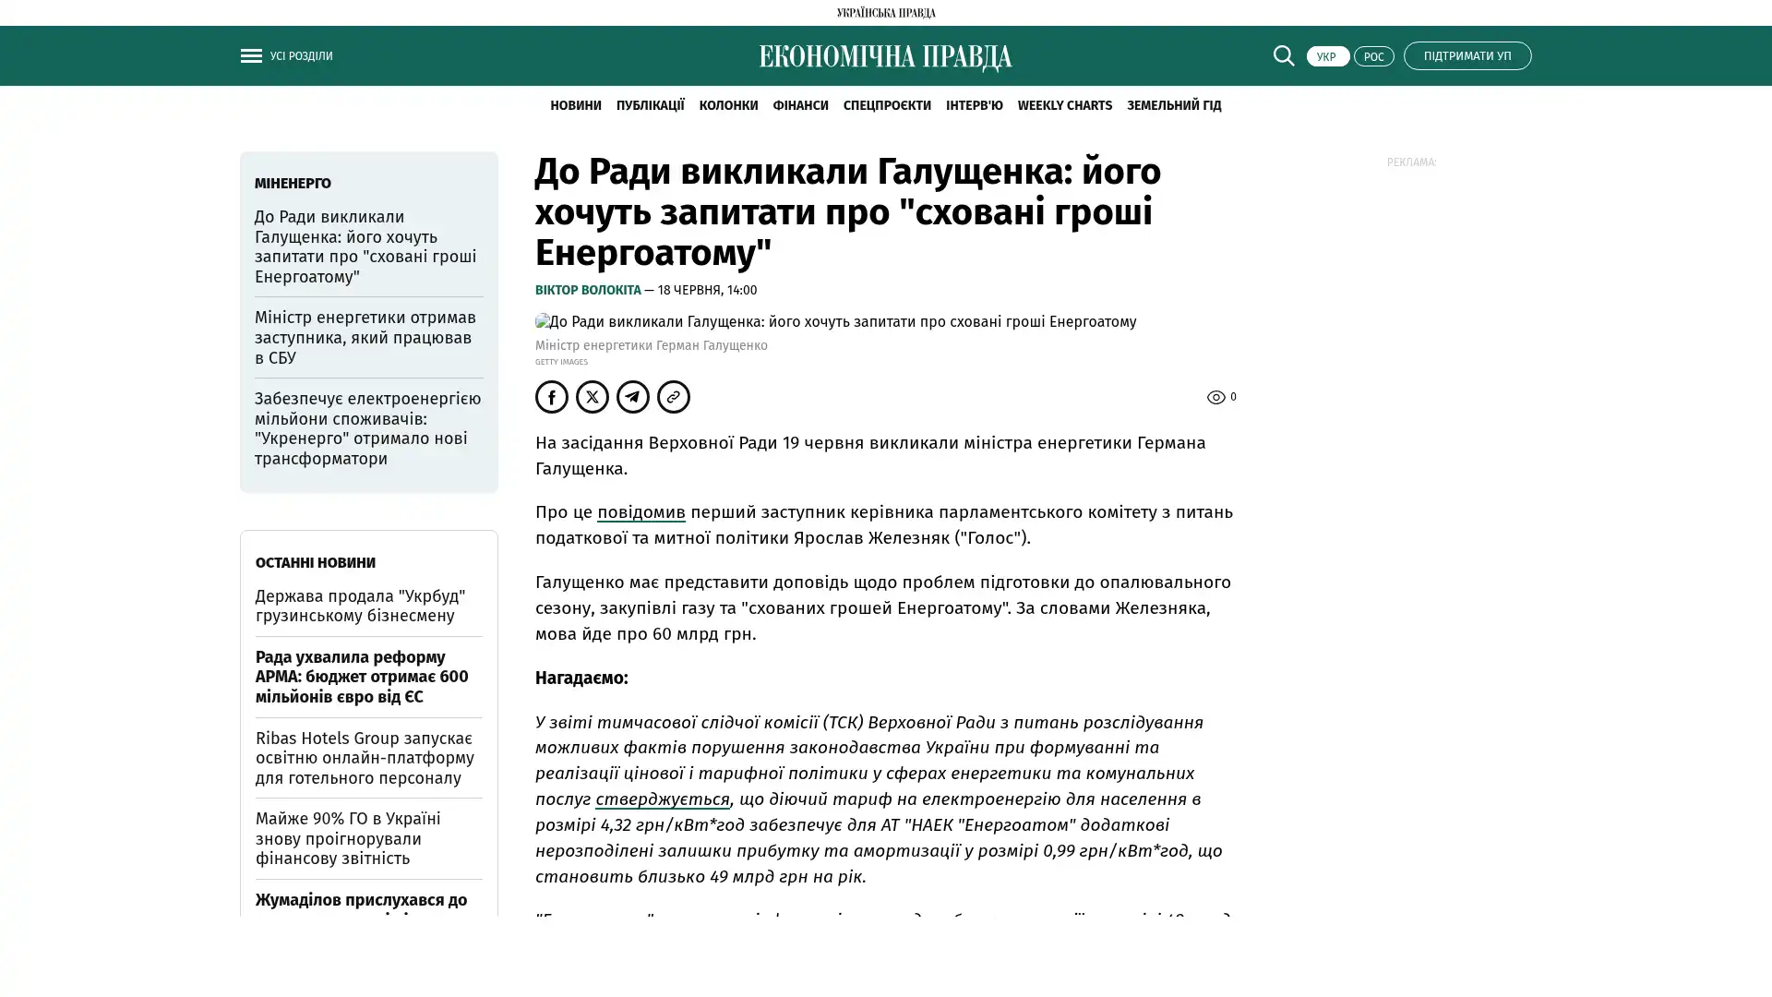Open the hamburger menu for all sections
Viewport: 1772px width, 997px height.
click(x=251, y=56)
